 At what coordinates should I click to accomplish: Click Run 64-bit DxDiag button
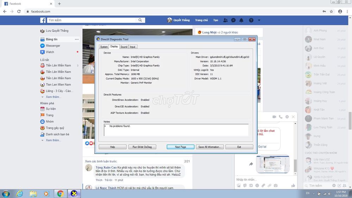[142, 147]
